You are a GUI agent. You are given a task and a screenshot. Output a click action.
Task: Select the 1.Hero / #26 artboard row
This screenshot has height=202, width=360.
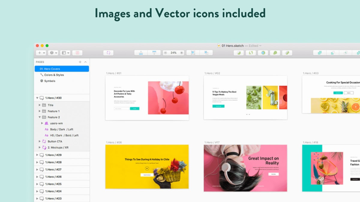[x=62, y=177]
